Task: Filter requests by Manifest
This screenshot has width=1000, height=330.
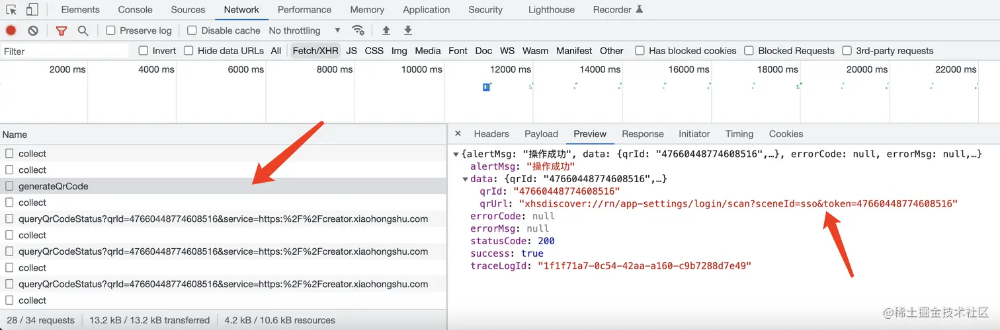Action: point(574,51)
